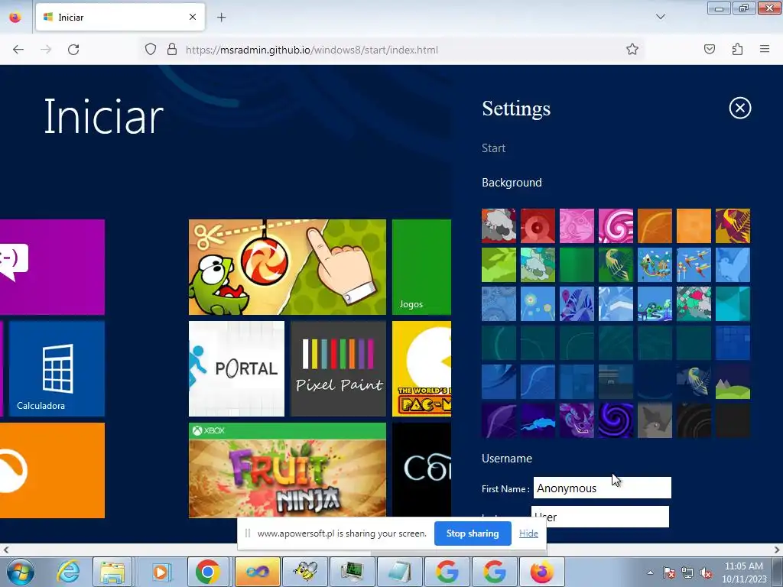Launch the Portal tile
The image size is (783, 587).
[x=236, y=368]
